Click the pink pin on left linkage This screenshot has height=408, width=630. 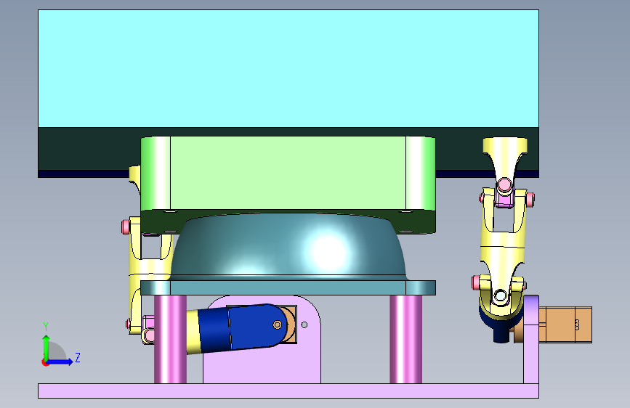click(x=126, y=227)
